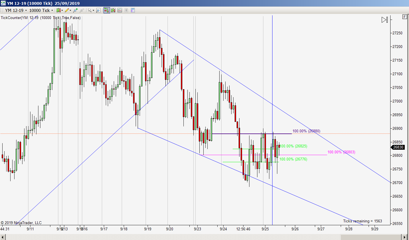
Task: Select the green 100.00% (26776) label
Action: point(293,159)
